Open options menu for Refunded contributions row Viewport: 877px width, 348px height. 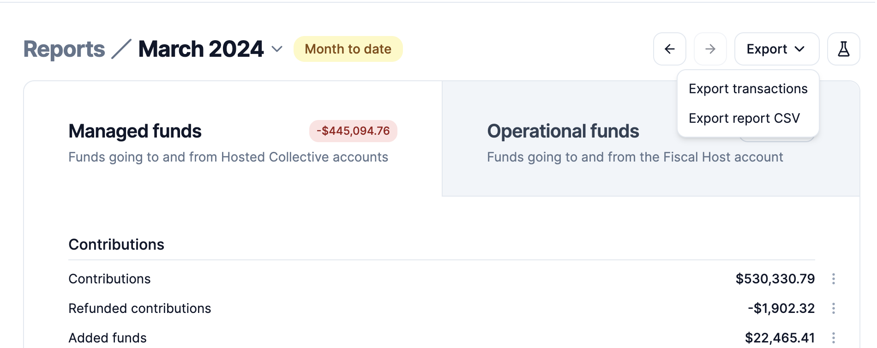[x=833, y=308]
